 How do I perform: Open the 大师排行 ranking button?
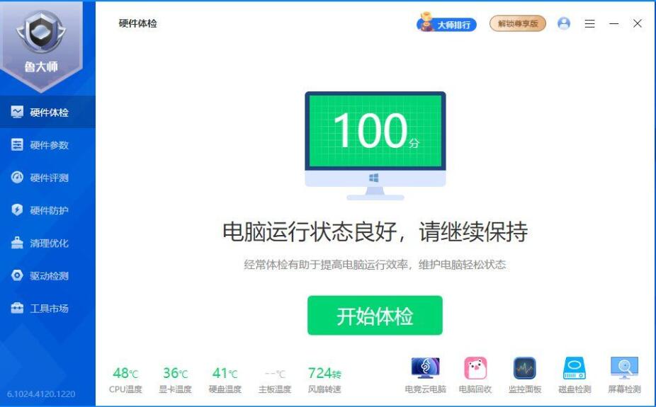(446, 23)
